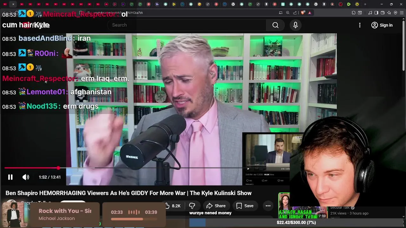The height and width of the screenshot is (228, 406).
Task: Share page via address bar share icon
Action: click(295, 13)
